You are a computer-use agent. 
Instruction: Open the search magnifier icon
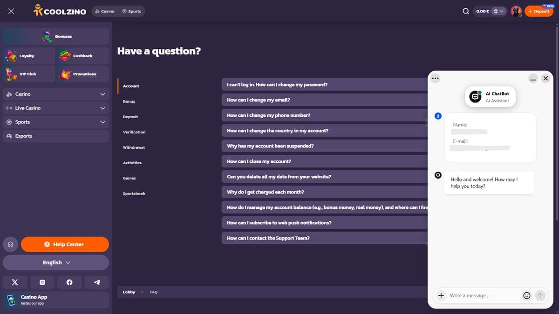click(x=466, y=11)
